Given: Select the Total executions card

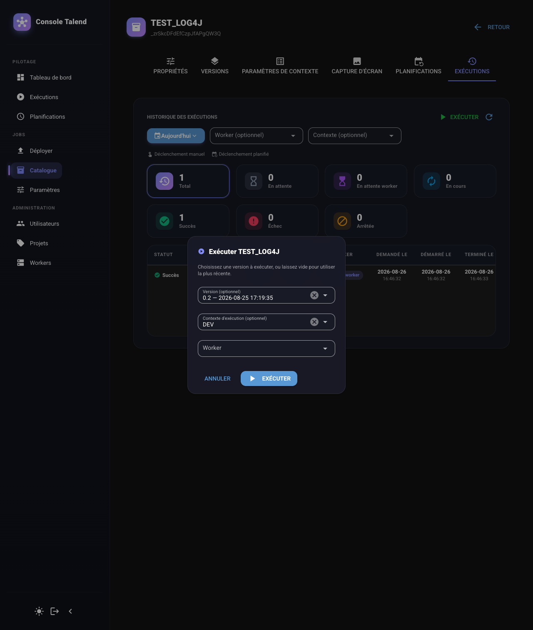Looking at the screenshot, I should pos(188,181).
